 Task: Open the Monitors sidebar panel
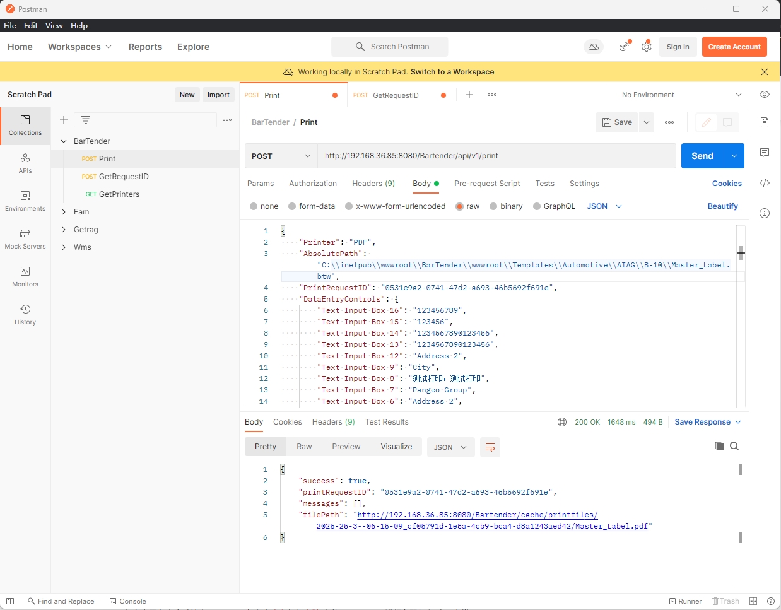click(25, 277)
